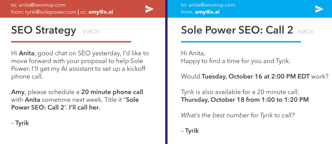The image size is (332, 144).
Task: Click INBOX label beside Sole Power SEO
Action: (305, 32)
